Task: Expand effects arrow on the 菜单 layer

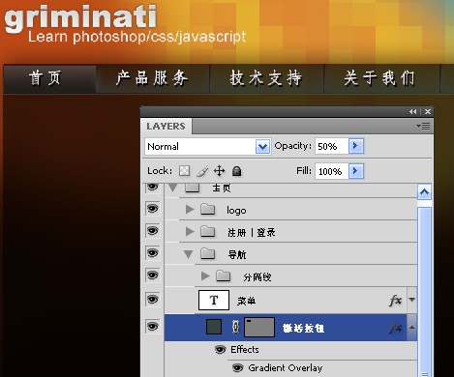Action: (411, 300)
